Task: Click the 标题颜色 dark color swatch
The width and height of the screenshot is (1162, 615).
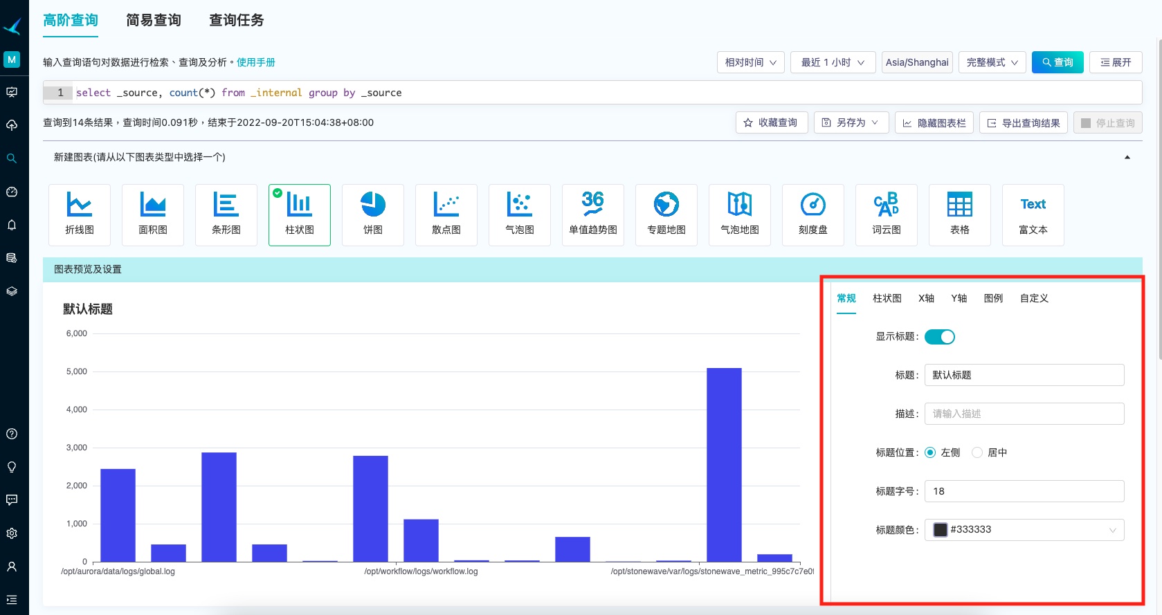Action: pyautogui.click(x=941, y=530)
